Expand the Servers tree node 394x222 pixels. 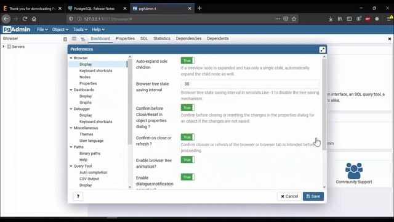coord(4,47)
